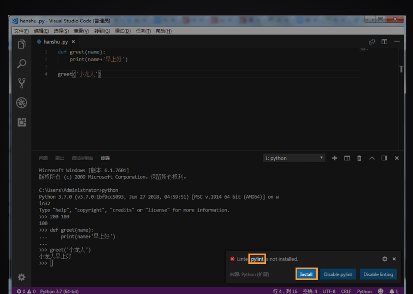Select the Python 3.7 (64-bit) interpreter status
Viewport: 413px width, 294px height.
click(60, 291)
